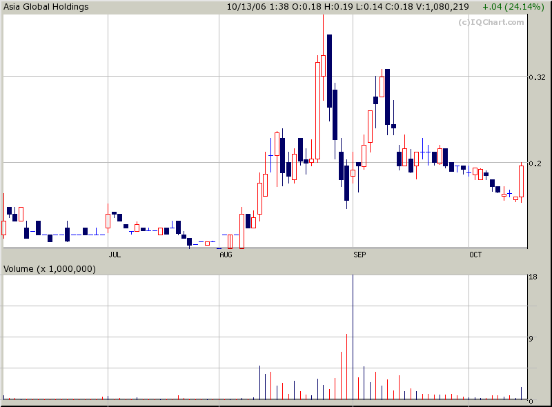Click the JUL month axis label

[x=115, y=255]
